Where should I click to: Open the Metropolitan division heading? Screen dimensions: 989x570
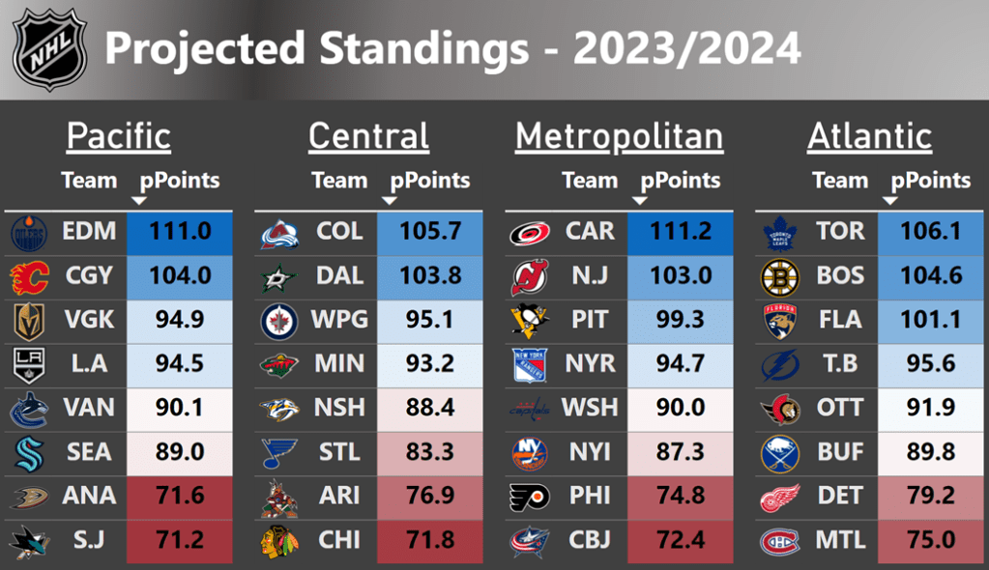[619, 136]
